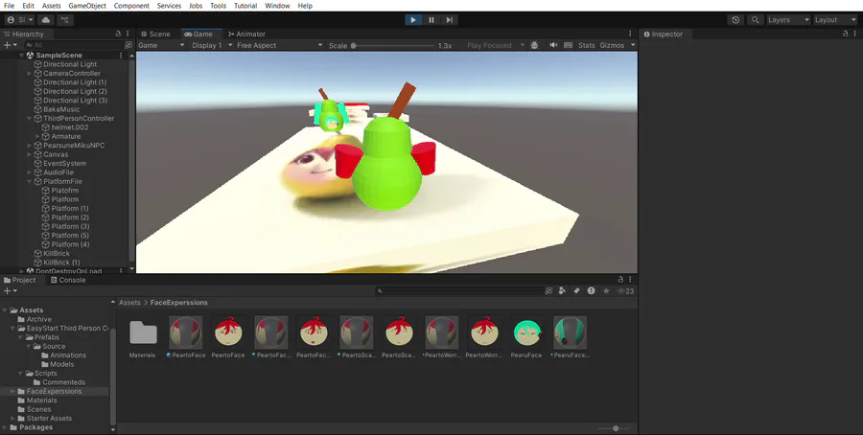Open the Game view mode dropdown
Viewport: 863px width, 435px height.
pyautogui.click(x=161, y=45)
